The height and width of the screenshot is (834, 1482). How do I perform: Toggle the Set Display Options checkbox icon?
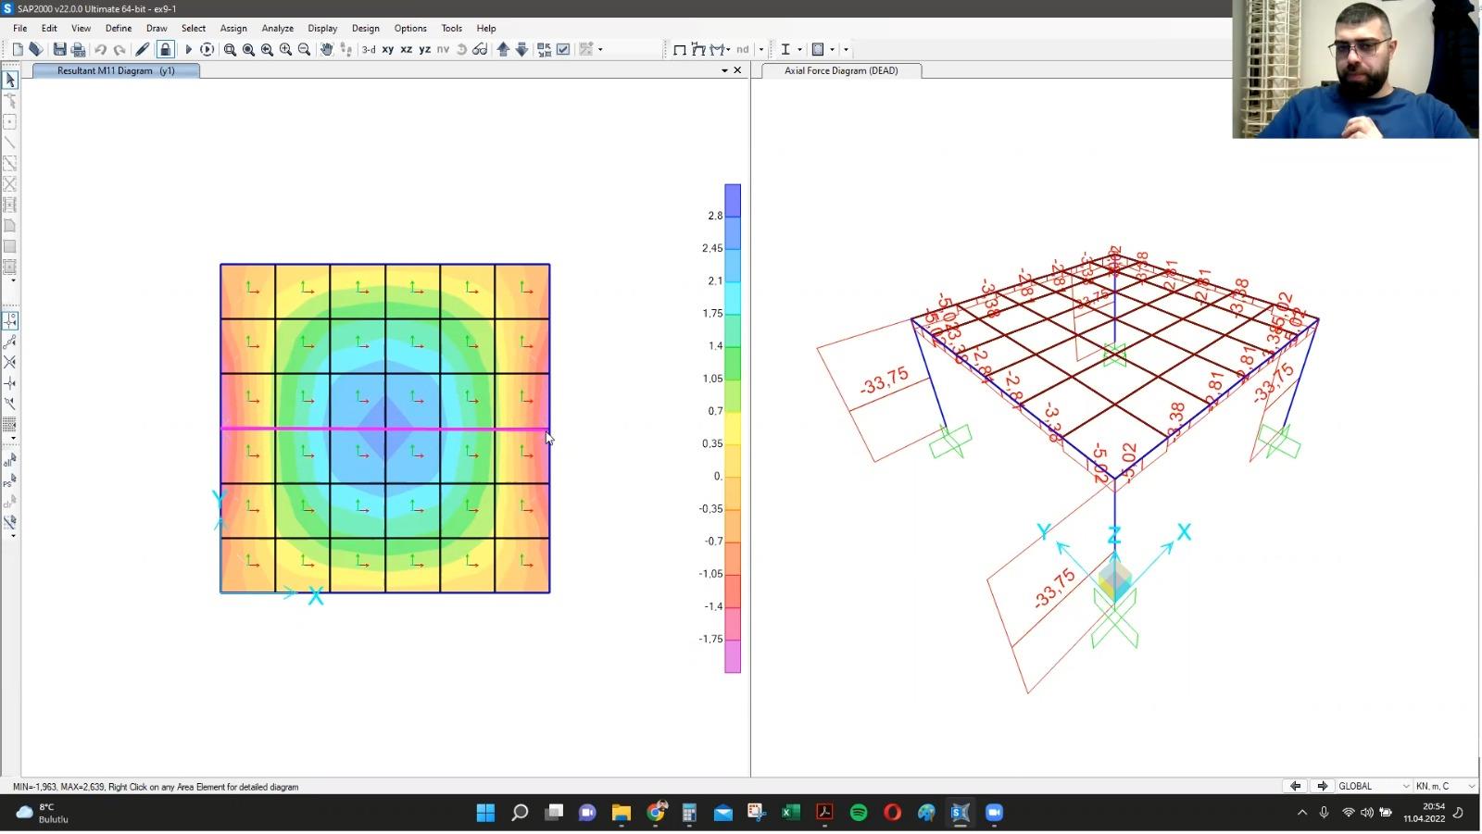[x=563, y=50]
